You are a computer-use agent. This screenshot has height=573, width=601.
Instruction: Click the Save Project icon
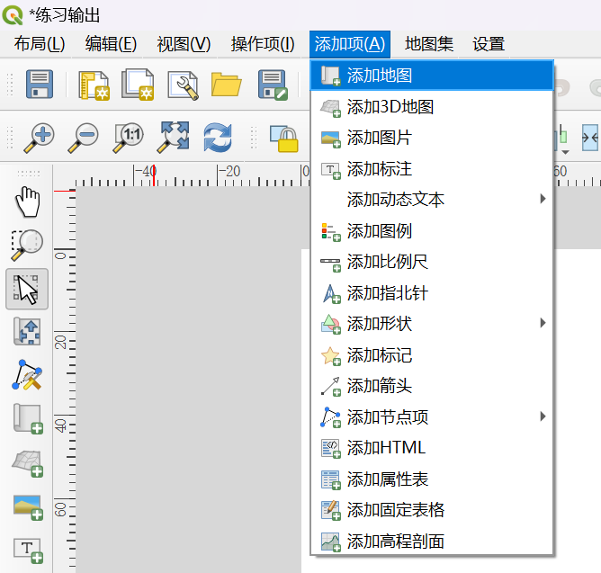[x=40, y=84]
